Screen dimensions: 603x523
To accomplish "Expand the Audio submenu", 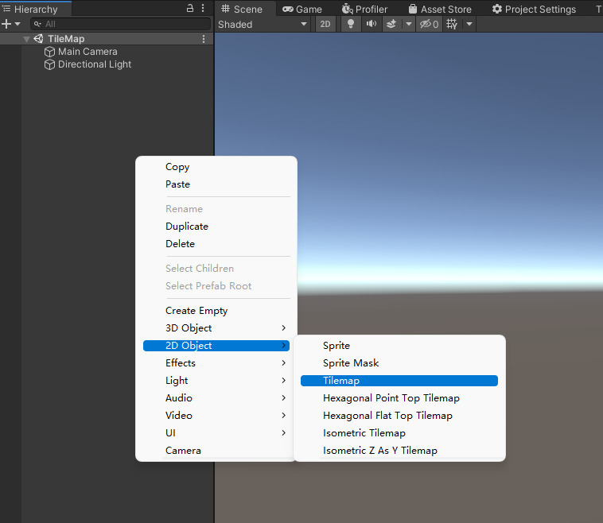I will coord(216,398).
